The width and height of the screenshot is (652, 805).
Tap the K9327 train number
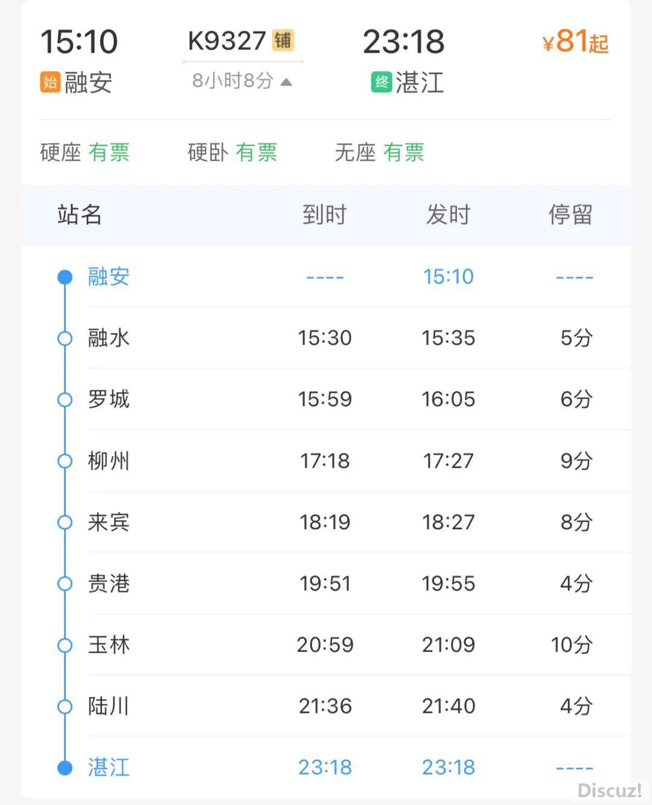tap(227, 41)
